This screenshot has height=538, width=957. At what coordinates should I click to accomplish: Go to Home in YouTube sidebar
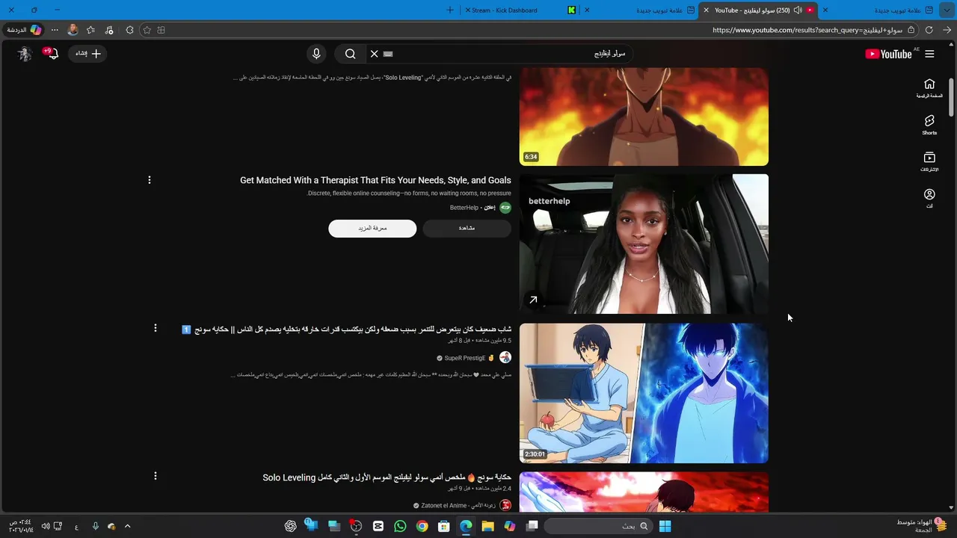(x=929, y=88)
